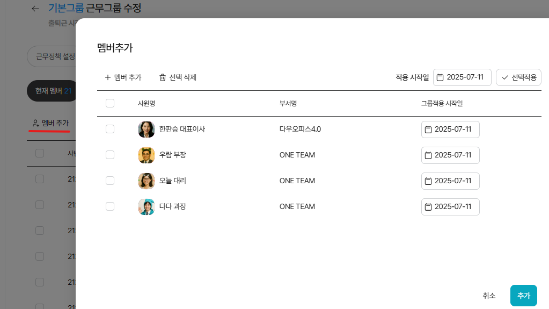
Task: Click 오늘 대리 profile avatar
Action: 147,181
